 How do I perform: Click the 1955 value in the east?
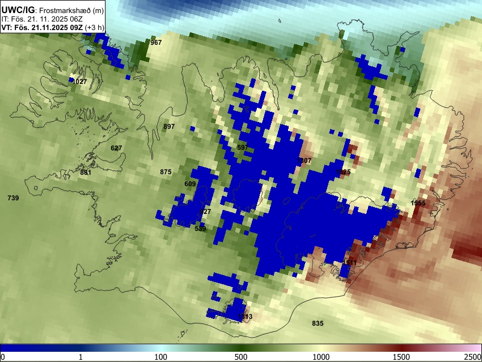[418, 203]
